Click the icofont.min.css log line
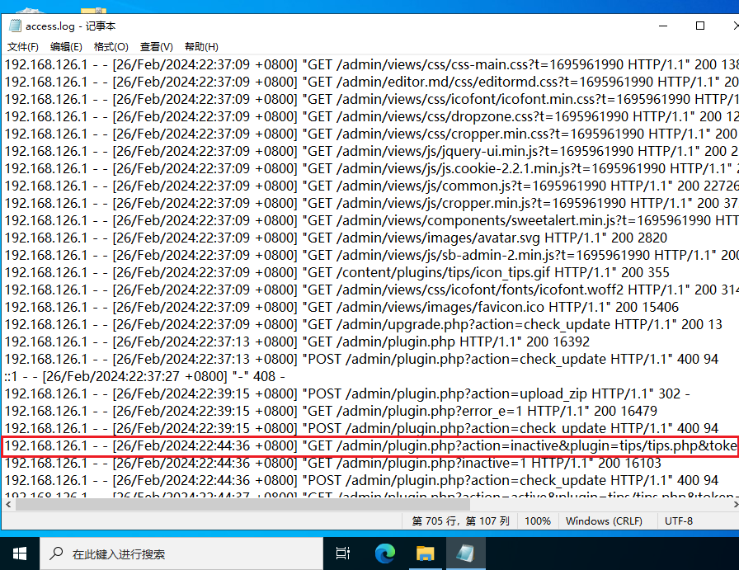Image resolution: width=739 pixels, height=570 pixels. point(371,100)
